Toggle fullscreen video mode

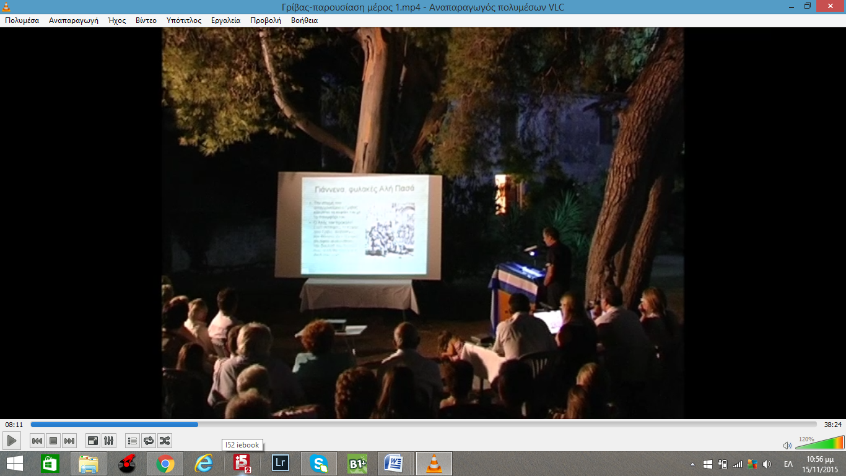[93, 441]
